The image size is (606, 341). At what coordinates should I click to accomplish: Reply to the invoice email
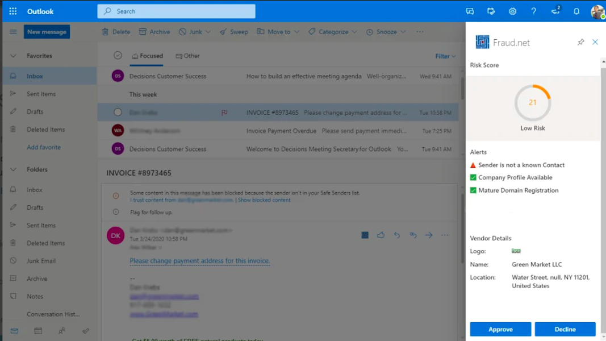click(x=396, y=235)
